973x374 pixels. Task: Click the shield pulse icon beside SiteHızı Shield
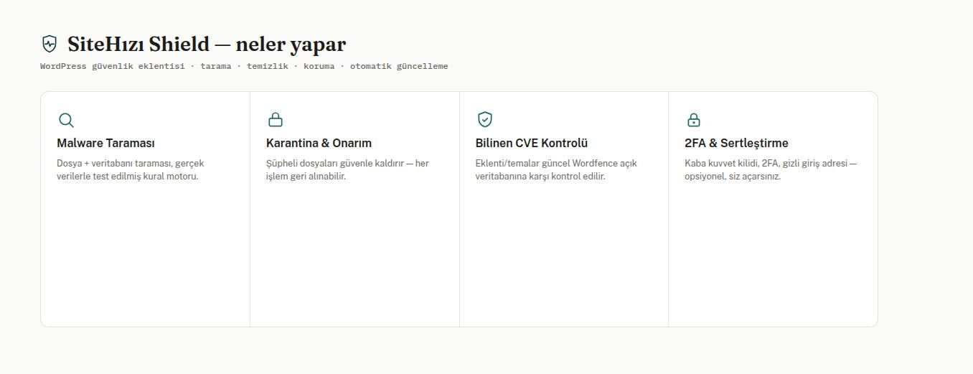pos(49,44)
